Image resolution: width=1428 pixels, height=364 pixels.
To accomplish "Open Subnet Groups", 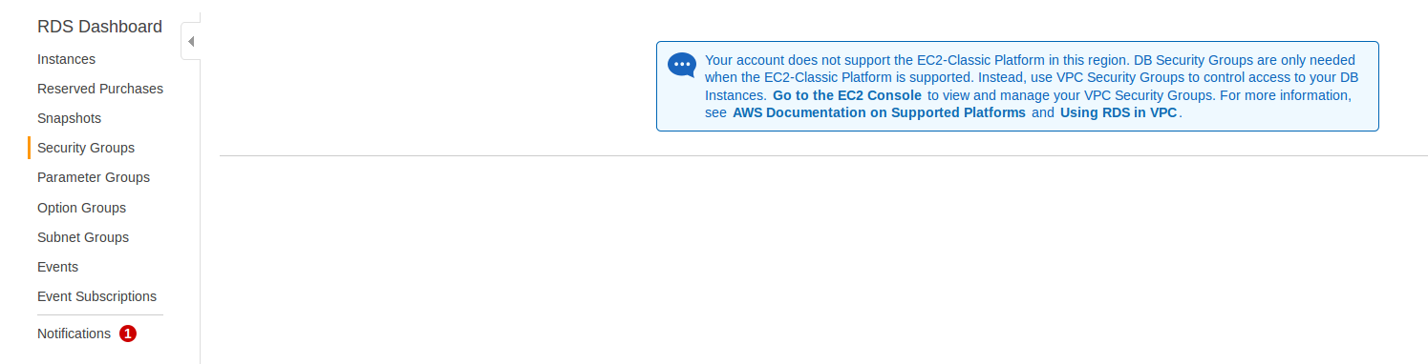I will tap(83, 237).
